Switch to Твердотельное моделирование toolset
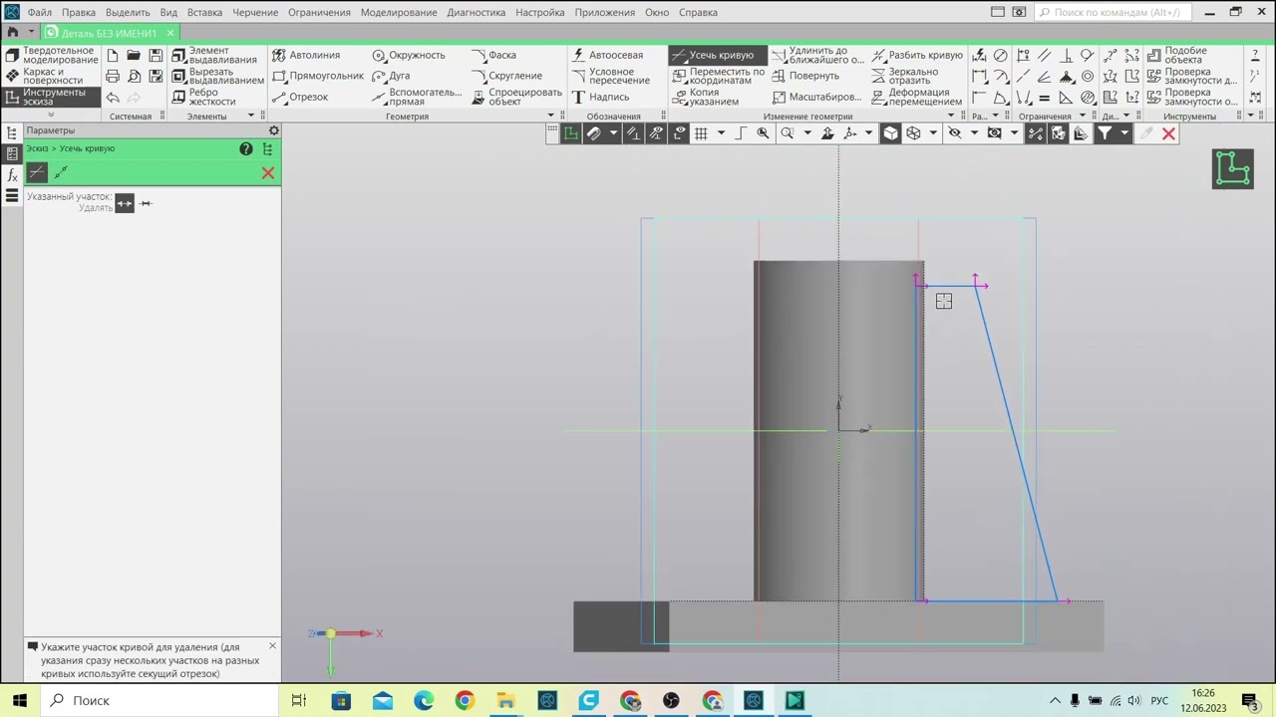The height and width of the screenshot is (717, 1276). coord(51,55)
